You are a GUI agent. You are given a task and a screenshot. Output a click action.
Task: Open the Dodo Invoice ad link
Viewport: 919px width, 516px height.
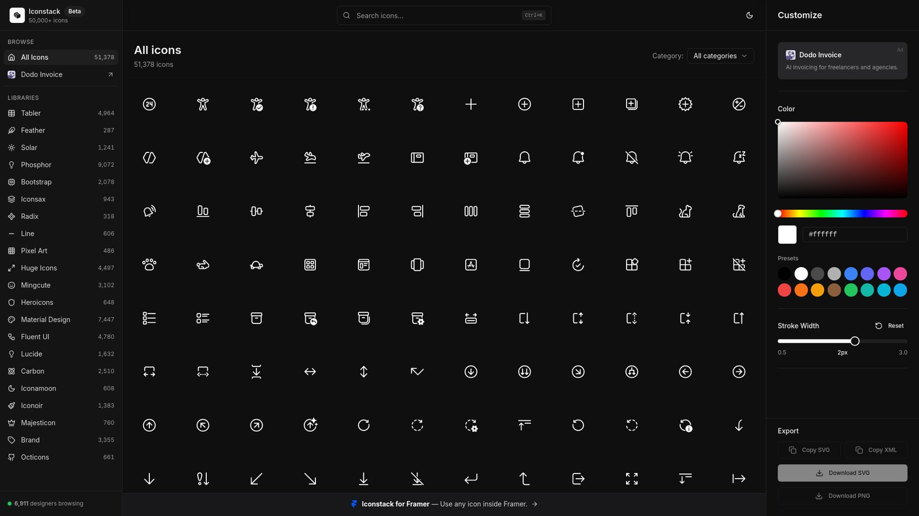(x=842, y=61)
